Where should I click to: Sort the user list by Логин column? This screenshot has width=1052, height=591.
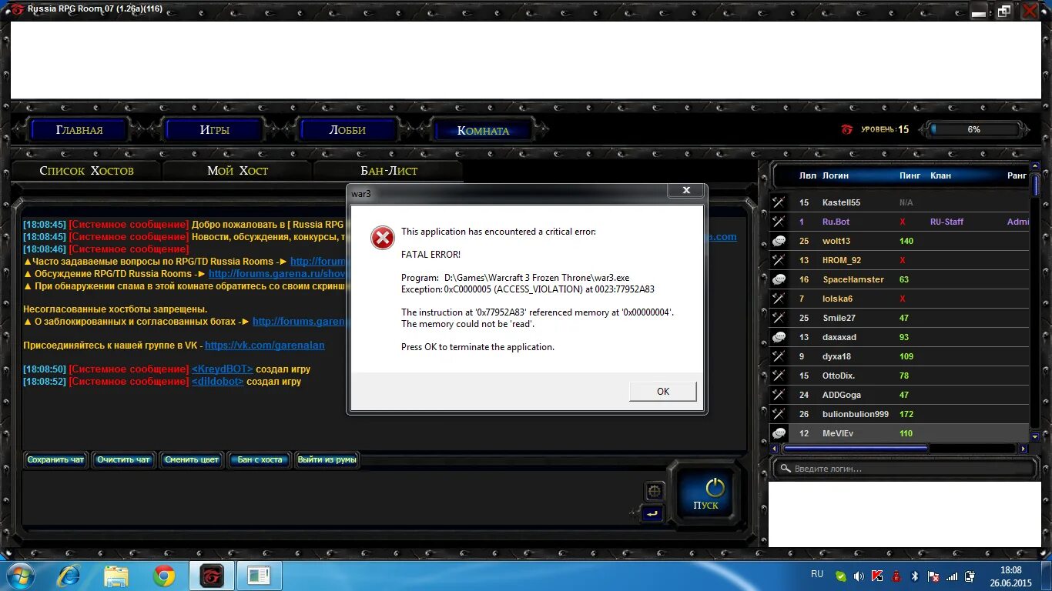pos(836,175)
